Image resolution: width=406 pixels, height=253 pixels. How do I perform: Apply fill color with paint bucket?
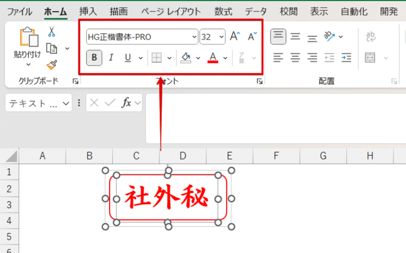coord(185,58)
